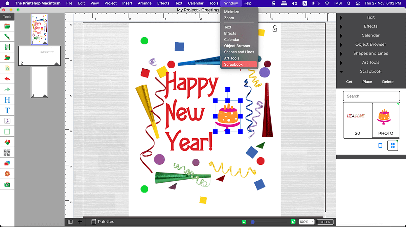Click the red Undo arrow

(x=7, y=79)
